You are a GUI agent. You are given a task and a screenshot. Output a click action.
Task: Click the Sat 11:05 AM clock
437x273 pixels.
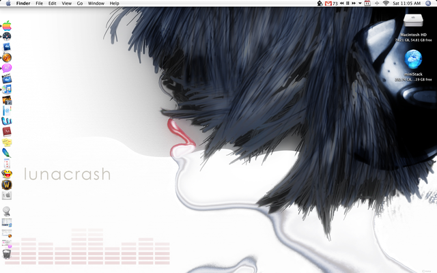pyautogui.click(x=407, y=3)
